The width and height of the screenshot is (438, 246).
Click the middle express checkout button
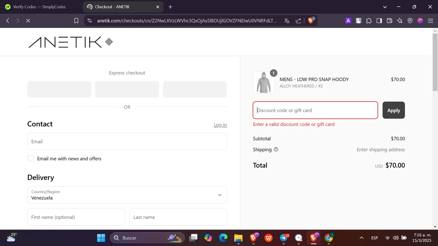pyautogui.click(x=127, y=89)
